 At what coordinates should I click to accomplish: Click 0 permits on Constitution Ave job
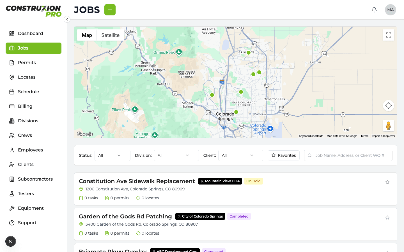(117, 198)
